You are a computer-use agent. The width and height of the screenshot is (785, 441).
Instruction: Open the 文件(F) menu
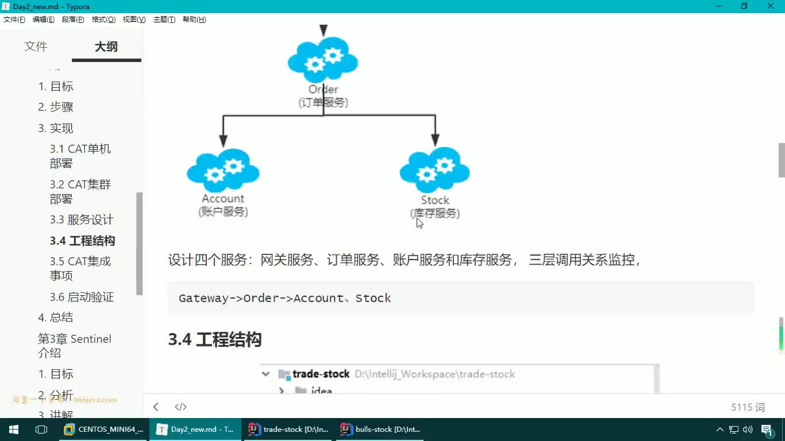tap(14, 20)
